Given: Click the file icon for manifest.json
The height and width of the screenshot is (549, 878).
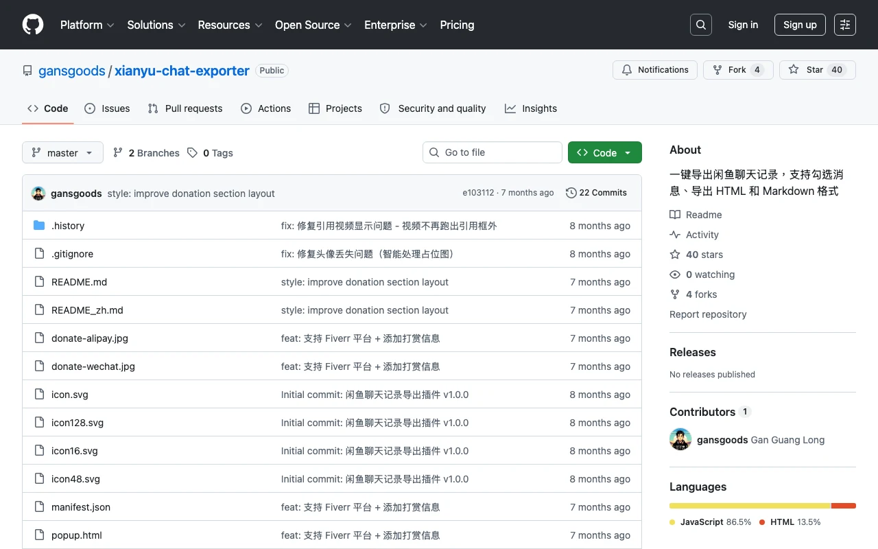Looking at the screenshot, I should [x=39, y=507].
